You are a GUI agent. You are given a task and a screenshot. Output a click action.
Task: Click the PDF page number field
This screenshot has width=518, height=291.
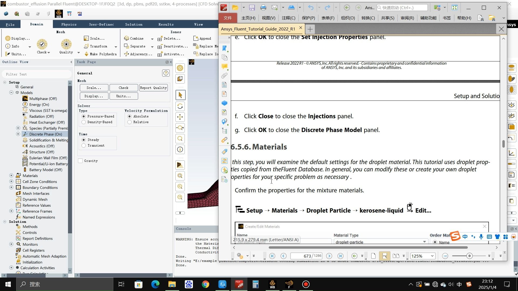306,256
